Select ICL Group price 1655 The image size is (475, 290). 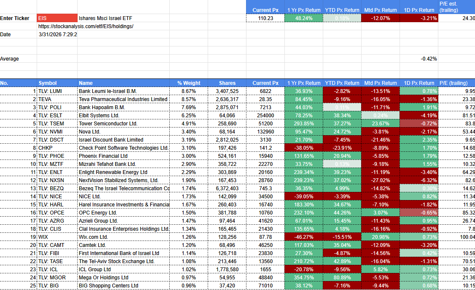265,270
